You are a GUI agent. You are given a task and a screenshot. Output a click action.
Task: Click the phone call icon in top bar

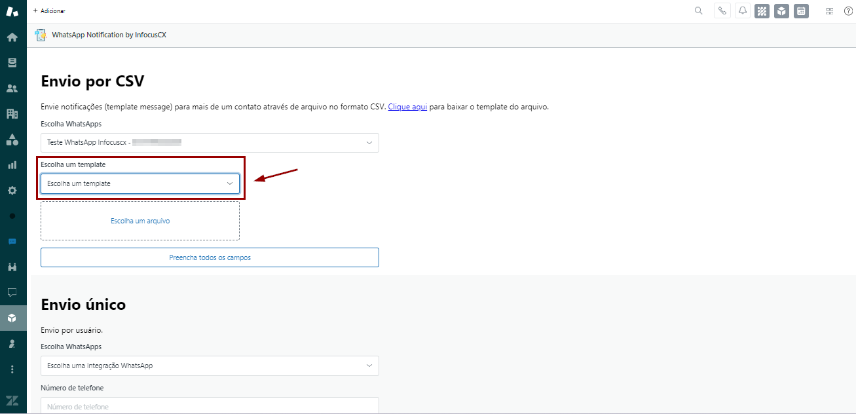[x=722, y=11]
